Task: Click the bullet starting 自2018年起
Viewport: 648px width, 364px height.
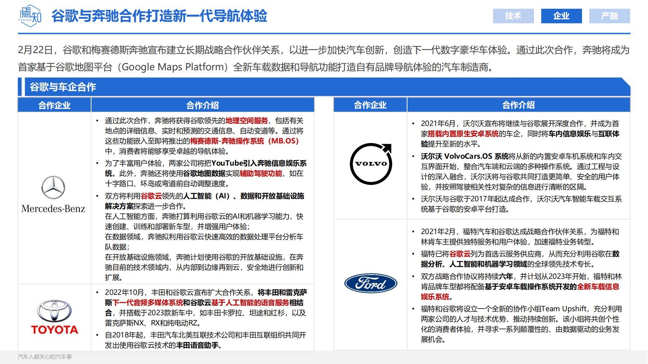Action: 206,340
